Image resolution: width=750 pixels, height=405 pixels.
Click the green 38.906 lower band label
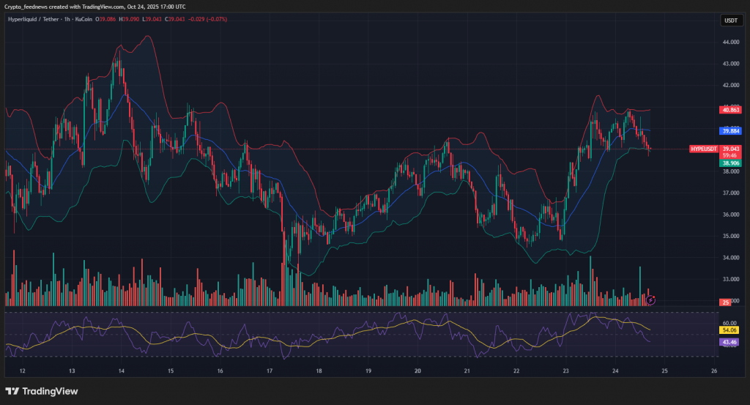point(731,163)
